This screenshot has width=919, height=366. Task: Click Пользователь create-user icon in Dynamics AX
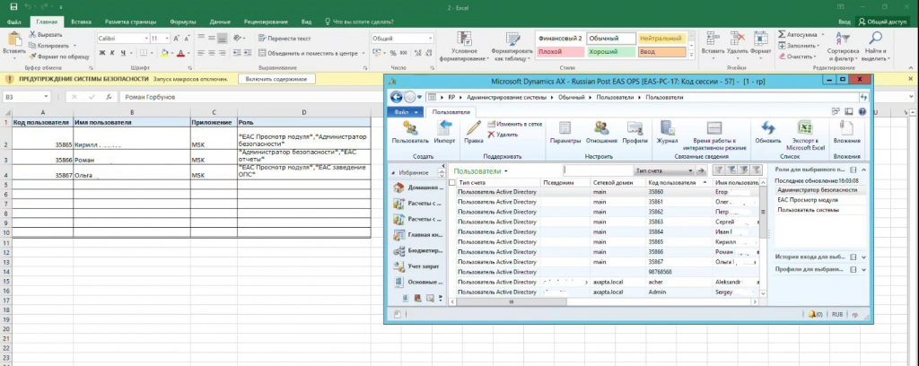coord(410,129)
